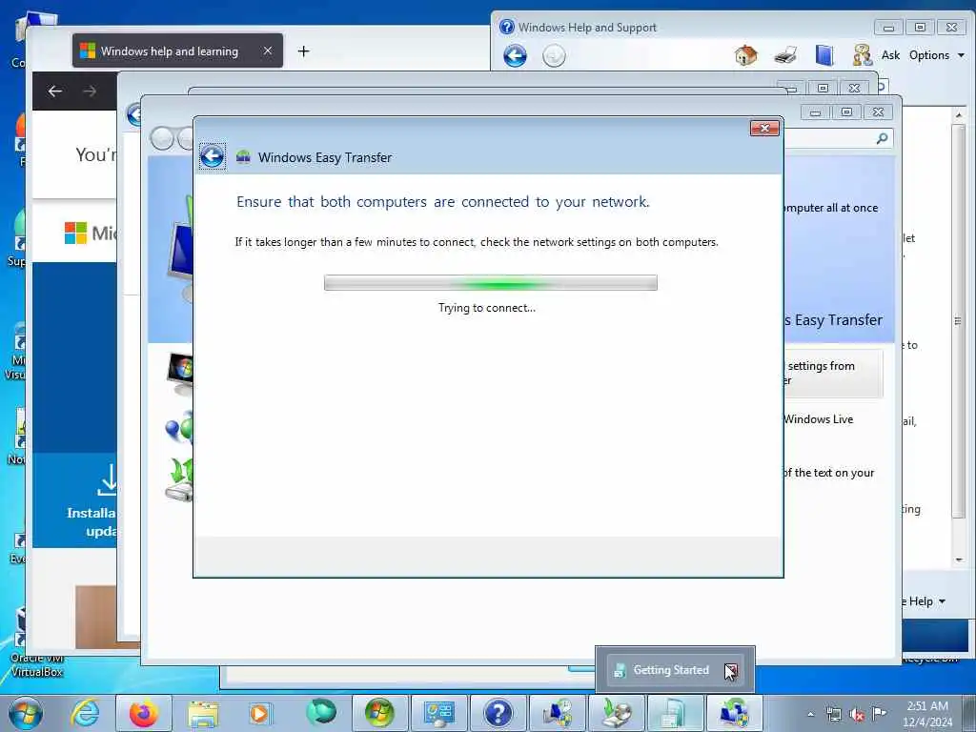Open Windows Explorer from taskbar
This screenshot has height=732, width=976.
(x=203, y=713)
